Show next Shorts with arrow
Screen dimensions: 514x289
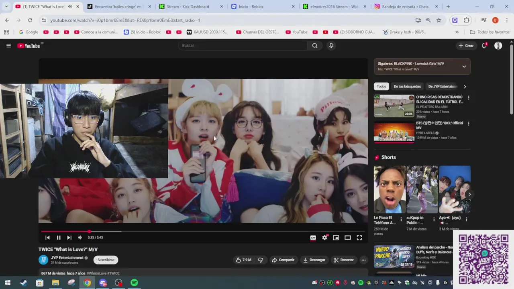[469, 194]
